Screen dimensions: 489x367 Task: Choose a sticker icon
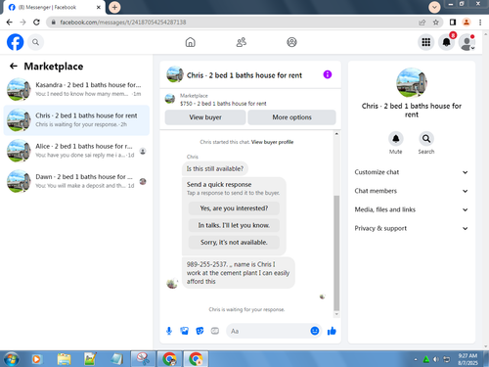pos(200,331)
